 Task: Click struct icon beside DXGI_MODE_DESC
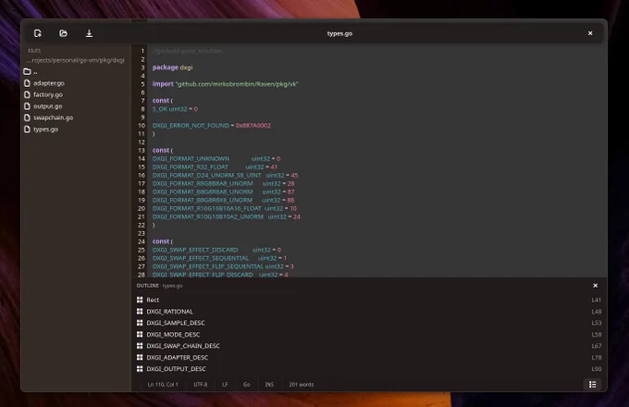point(140,334)
